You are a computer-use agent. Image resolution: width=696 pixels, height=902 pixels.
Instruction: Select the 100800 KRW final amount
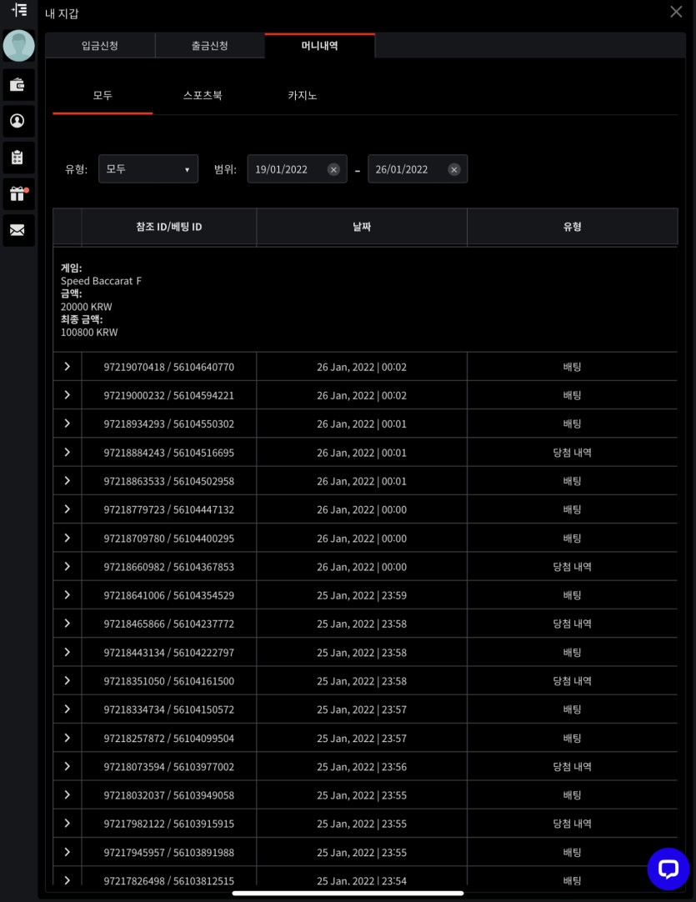(89, 333)
